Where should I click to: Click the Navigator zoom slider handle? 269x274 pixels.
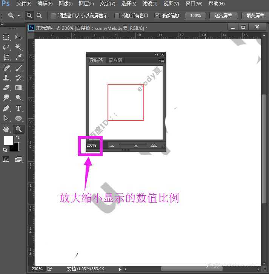coord(136,146)
